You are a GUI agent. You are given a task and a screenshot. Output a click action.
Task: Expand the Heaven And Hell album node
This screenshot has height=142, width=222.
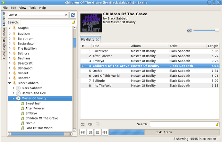coord(14,93)
